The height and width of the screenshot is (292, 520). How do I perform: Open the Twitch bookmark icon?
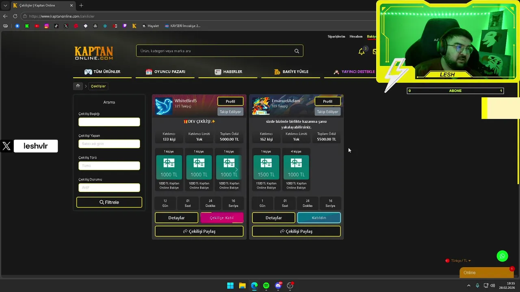(x=125, y=26)
